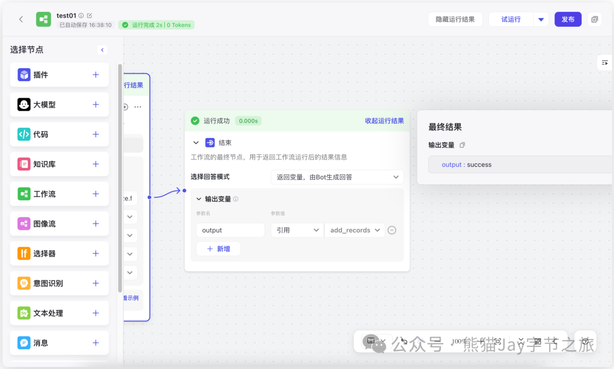The image size is (614, 369).
Task: Click 隐藏运行结果 button
Action: coord(455,19)
